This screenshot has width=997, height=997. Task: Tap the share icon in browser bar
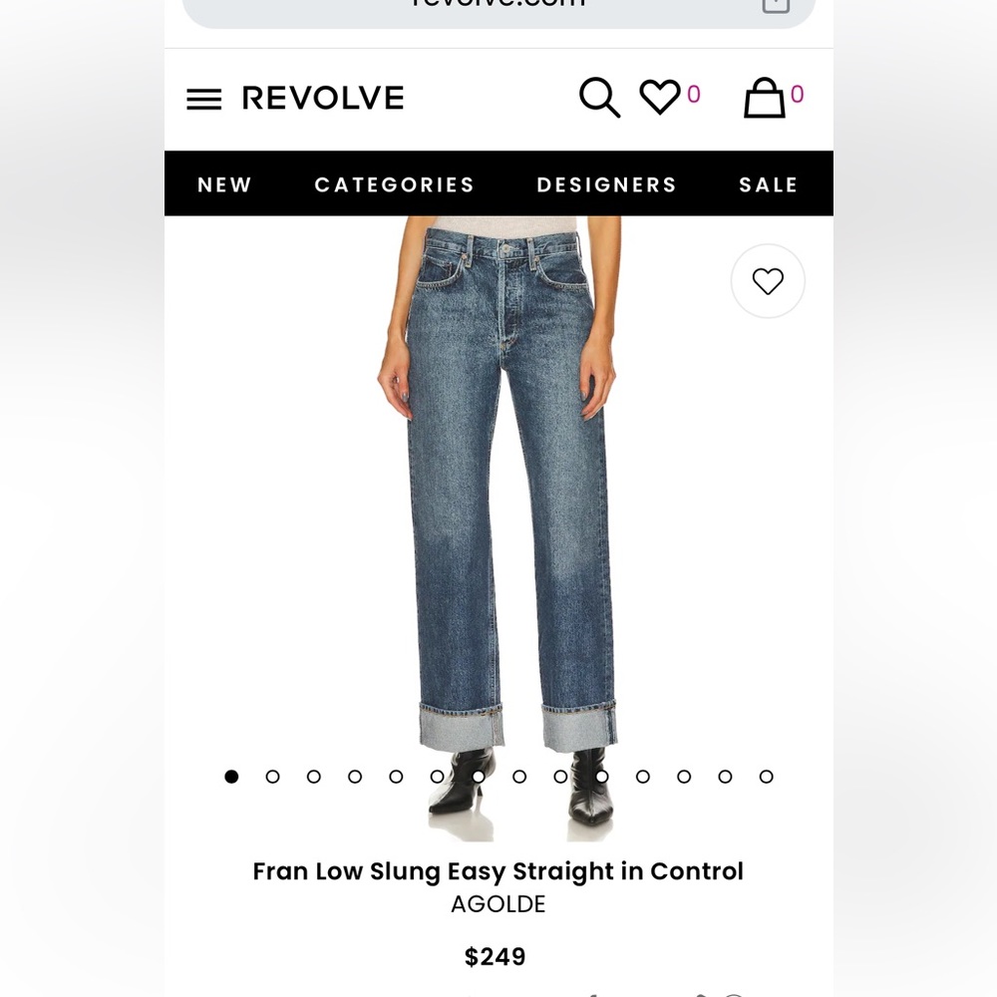pyautogui.click(x=776, y=5)
